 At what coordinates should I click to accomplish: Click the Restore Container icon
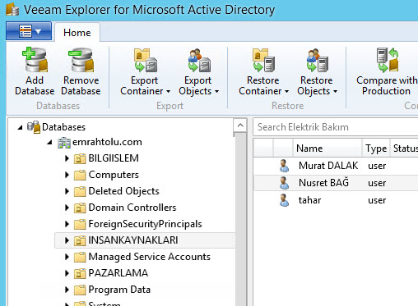(x=263, y=60)
